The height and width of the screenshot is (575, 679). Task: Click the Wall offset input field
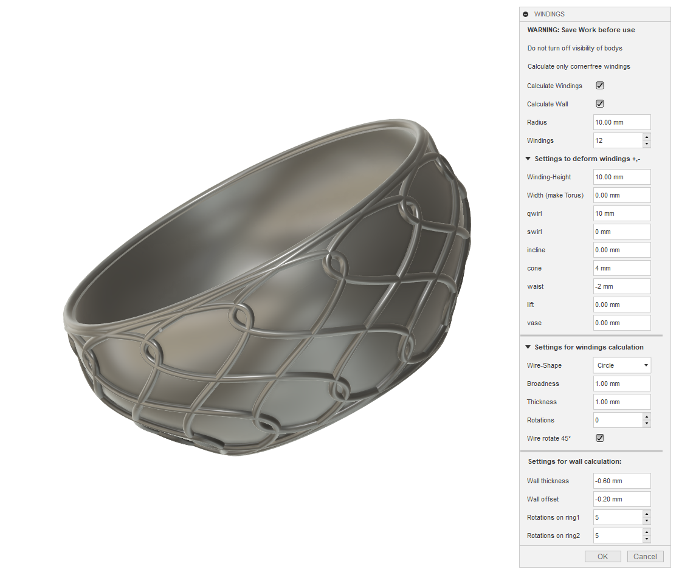tap(622, 499)
